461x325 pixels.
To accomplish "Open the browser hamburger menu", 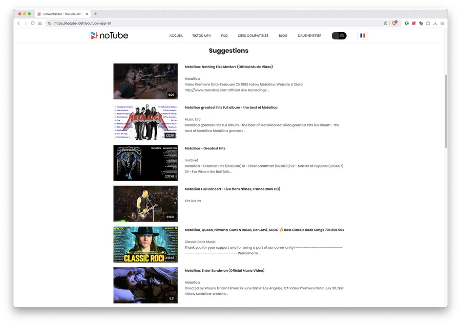I will pyautogui.click(x=442, y=23).
